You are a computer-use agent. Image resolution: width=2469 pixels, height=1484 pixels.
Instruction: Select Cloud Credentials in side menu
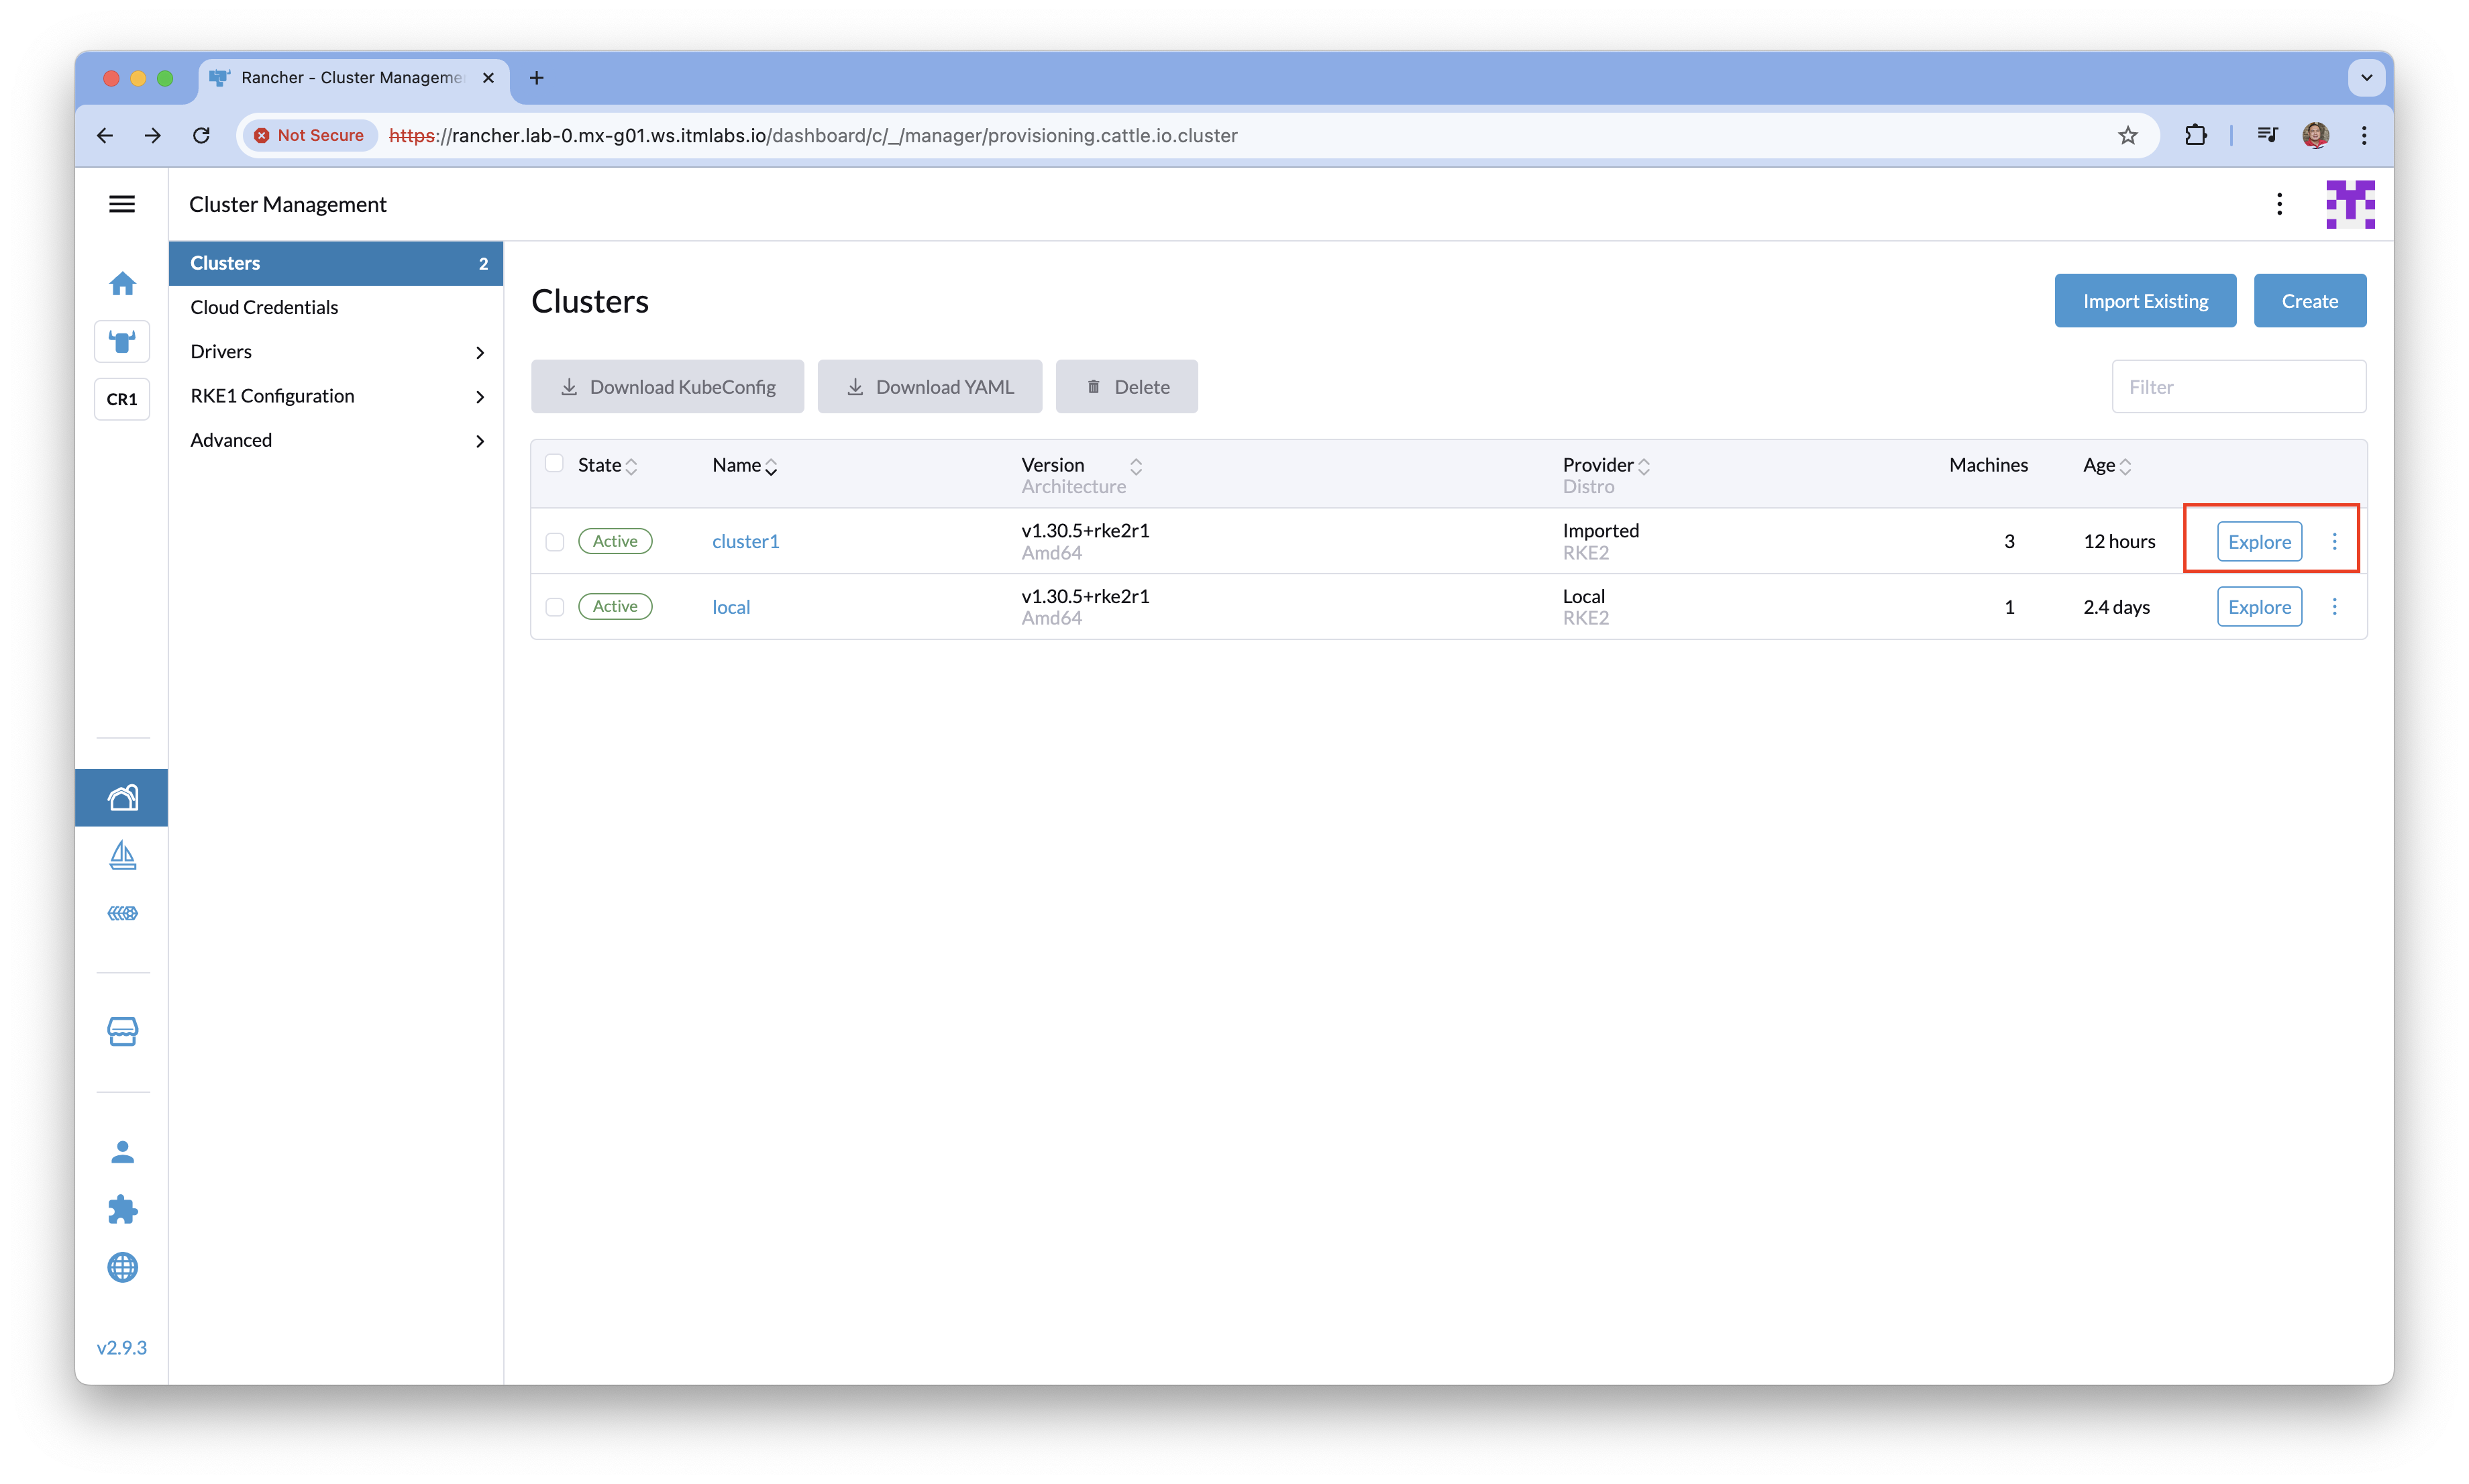(264, 307)
